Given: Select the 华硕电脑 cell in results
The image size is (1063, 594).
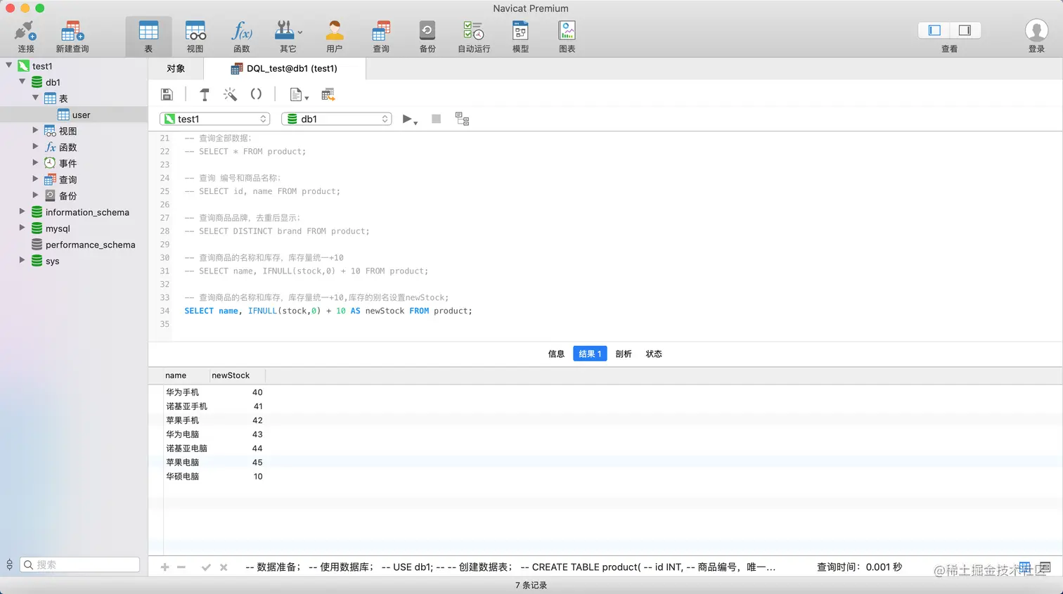Looking at the screenshot, I should point(186,477).
